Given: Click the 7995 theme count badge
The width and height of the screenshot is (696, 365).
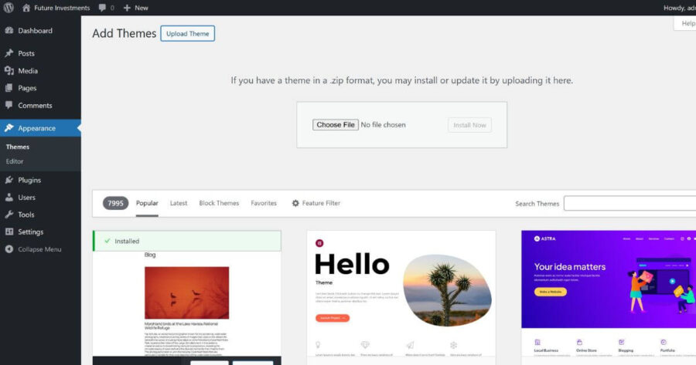Looking at the screenshot, I should (115, 203).
